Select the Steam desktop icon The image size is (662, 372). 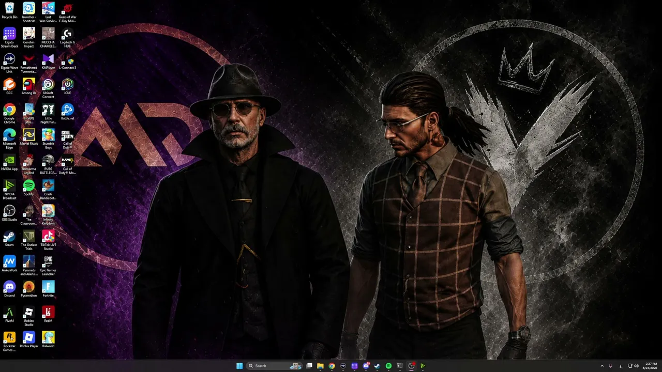9,239
